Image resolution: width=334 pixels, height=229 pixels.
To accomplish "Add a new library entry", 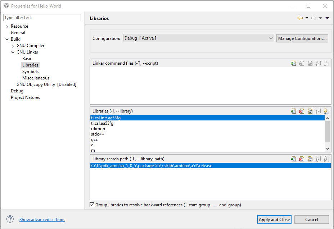I will pos(293,111).
